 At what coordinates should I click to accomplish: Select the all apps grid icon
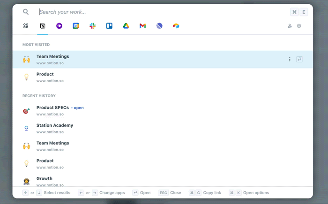pos(26,26)
